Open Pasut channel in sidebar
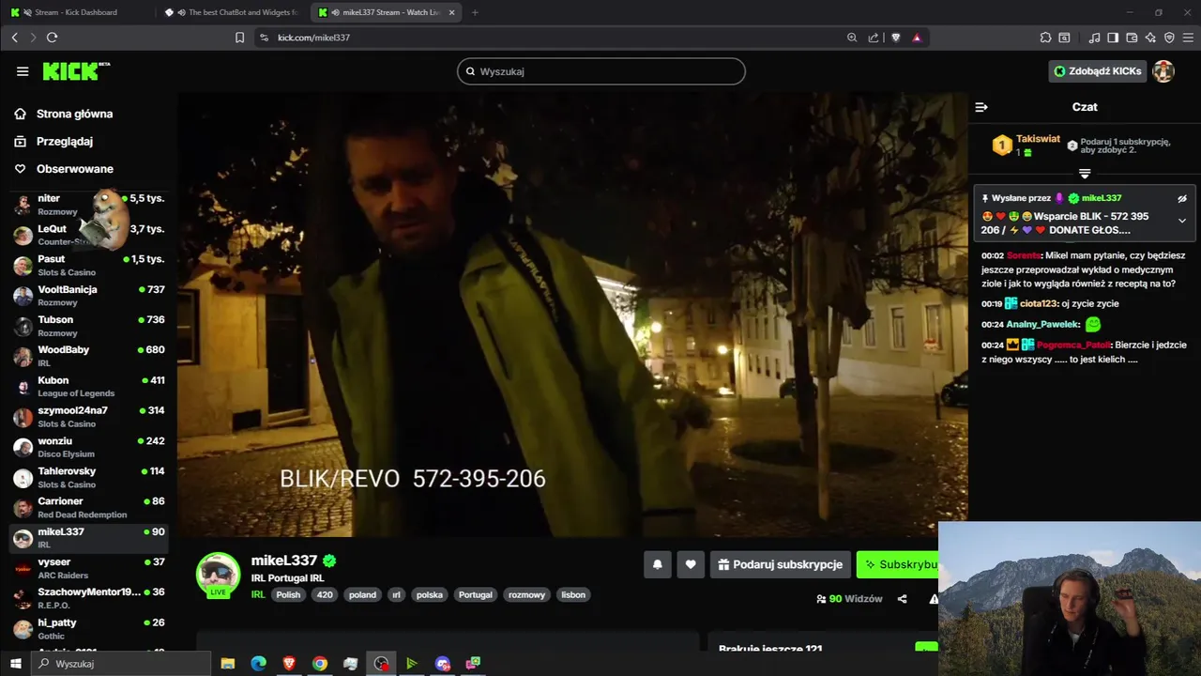 (x=89, y=265)
